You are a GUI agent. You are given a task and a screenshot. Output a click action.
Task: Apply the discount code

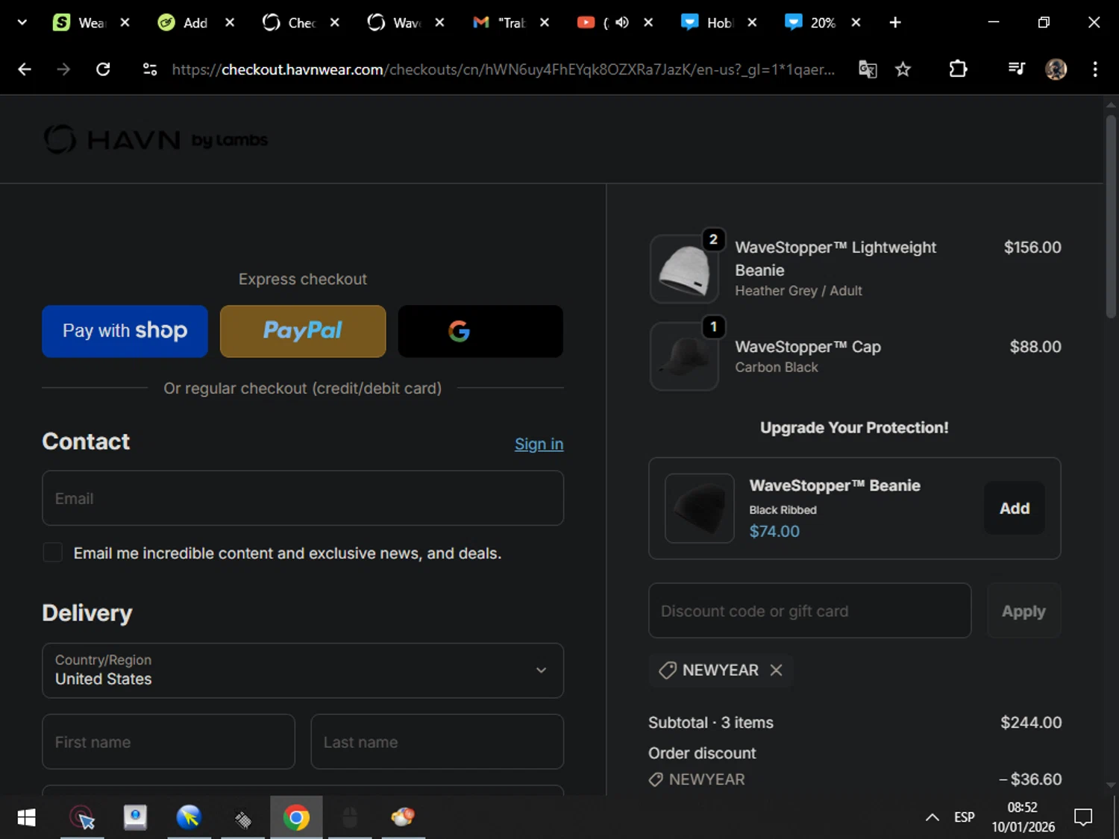click(x=1024, y=611)
